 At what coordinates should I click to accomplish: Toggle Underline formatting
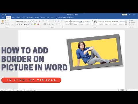click(x=22, y=24)
